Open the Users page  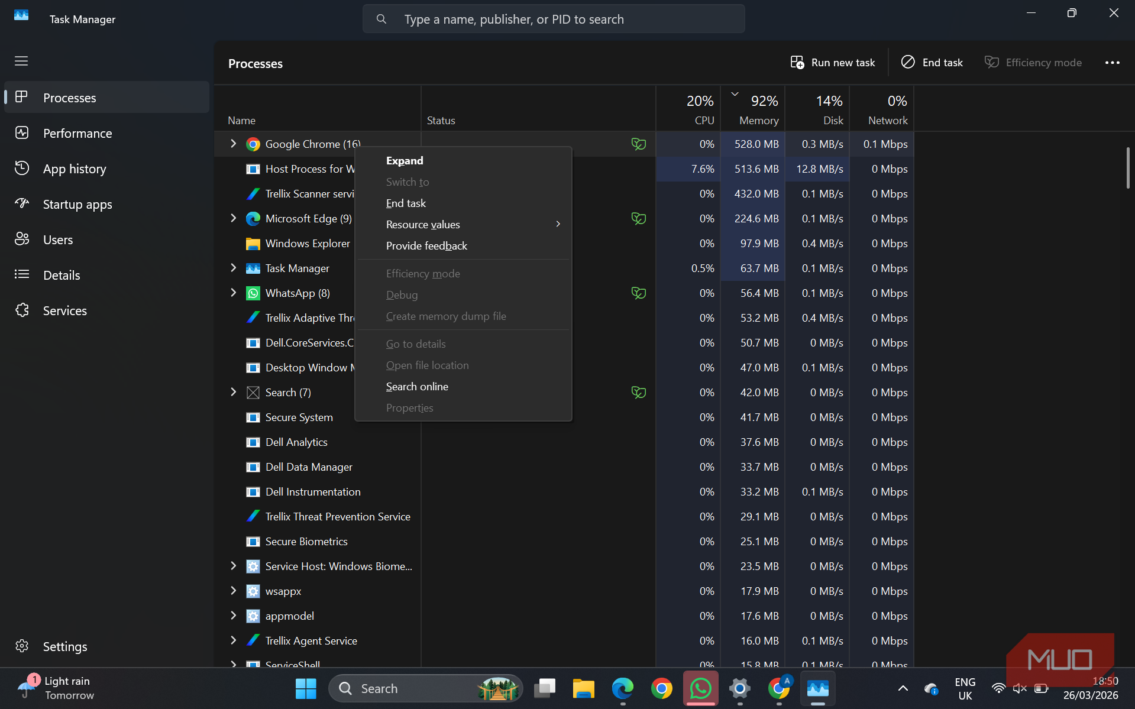106,239
